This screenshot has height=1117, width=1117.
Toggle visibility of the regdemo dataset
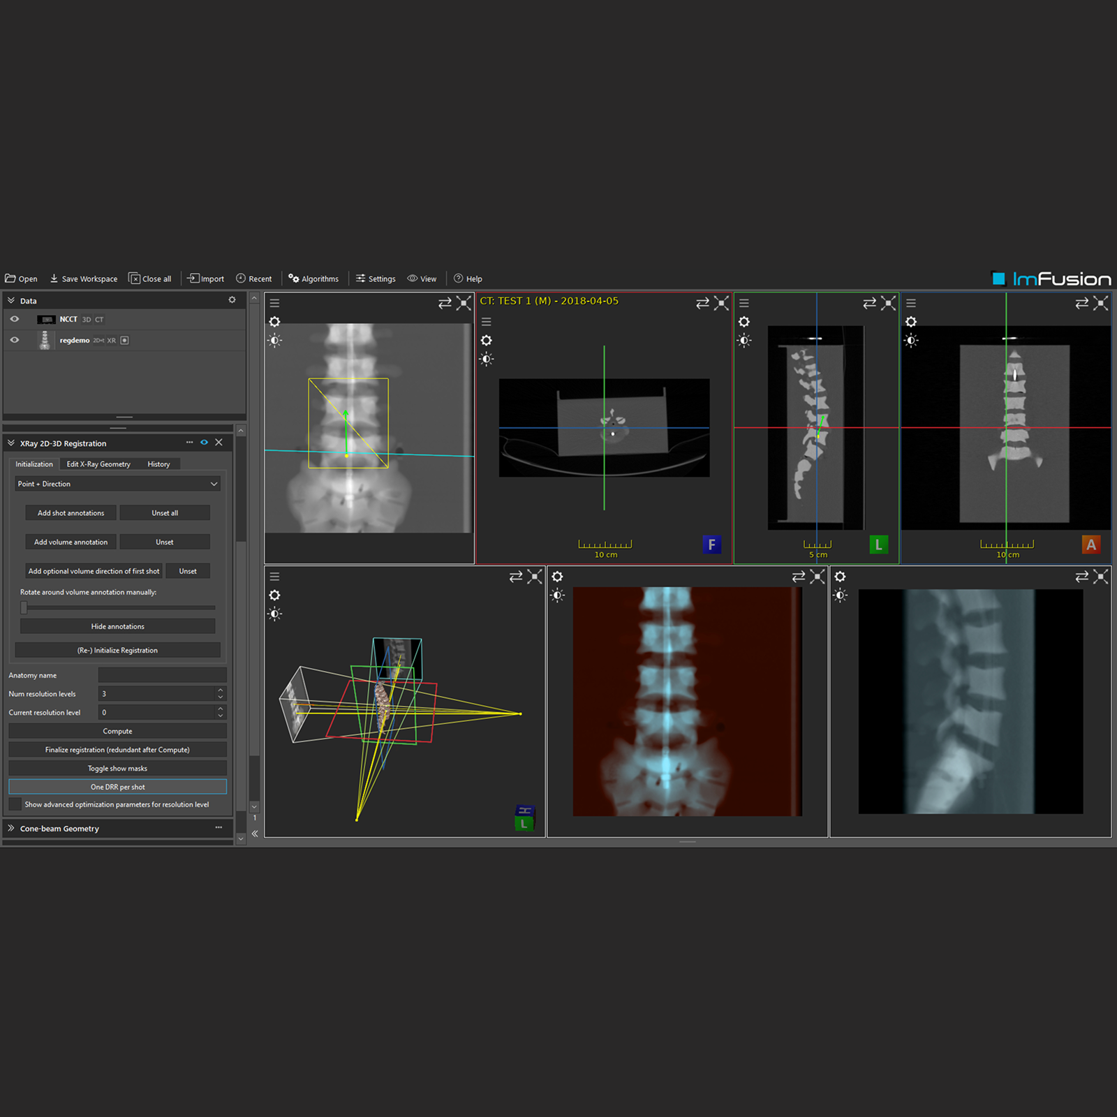[x=15, y=340]
